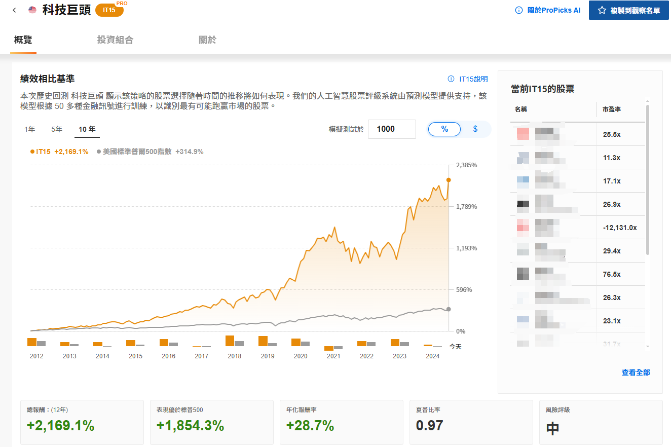This screenshot has height=447, width=671.
Task: Select the stock row with 76.5x
Action: pos(578,274)
